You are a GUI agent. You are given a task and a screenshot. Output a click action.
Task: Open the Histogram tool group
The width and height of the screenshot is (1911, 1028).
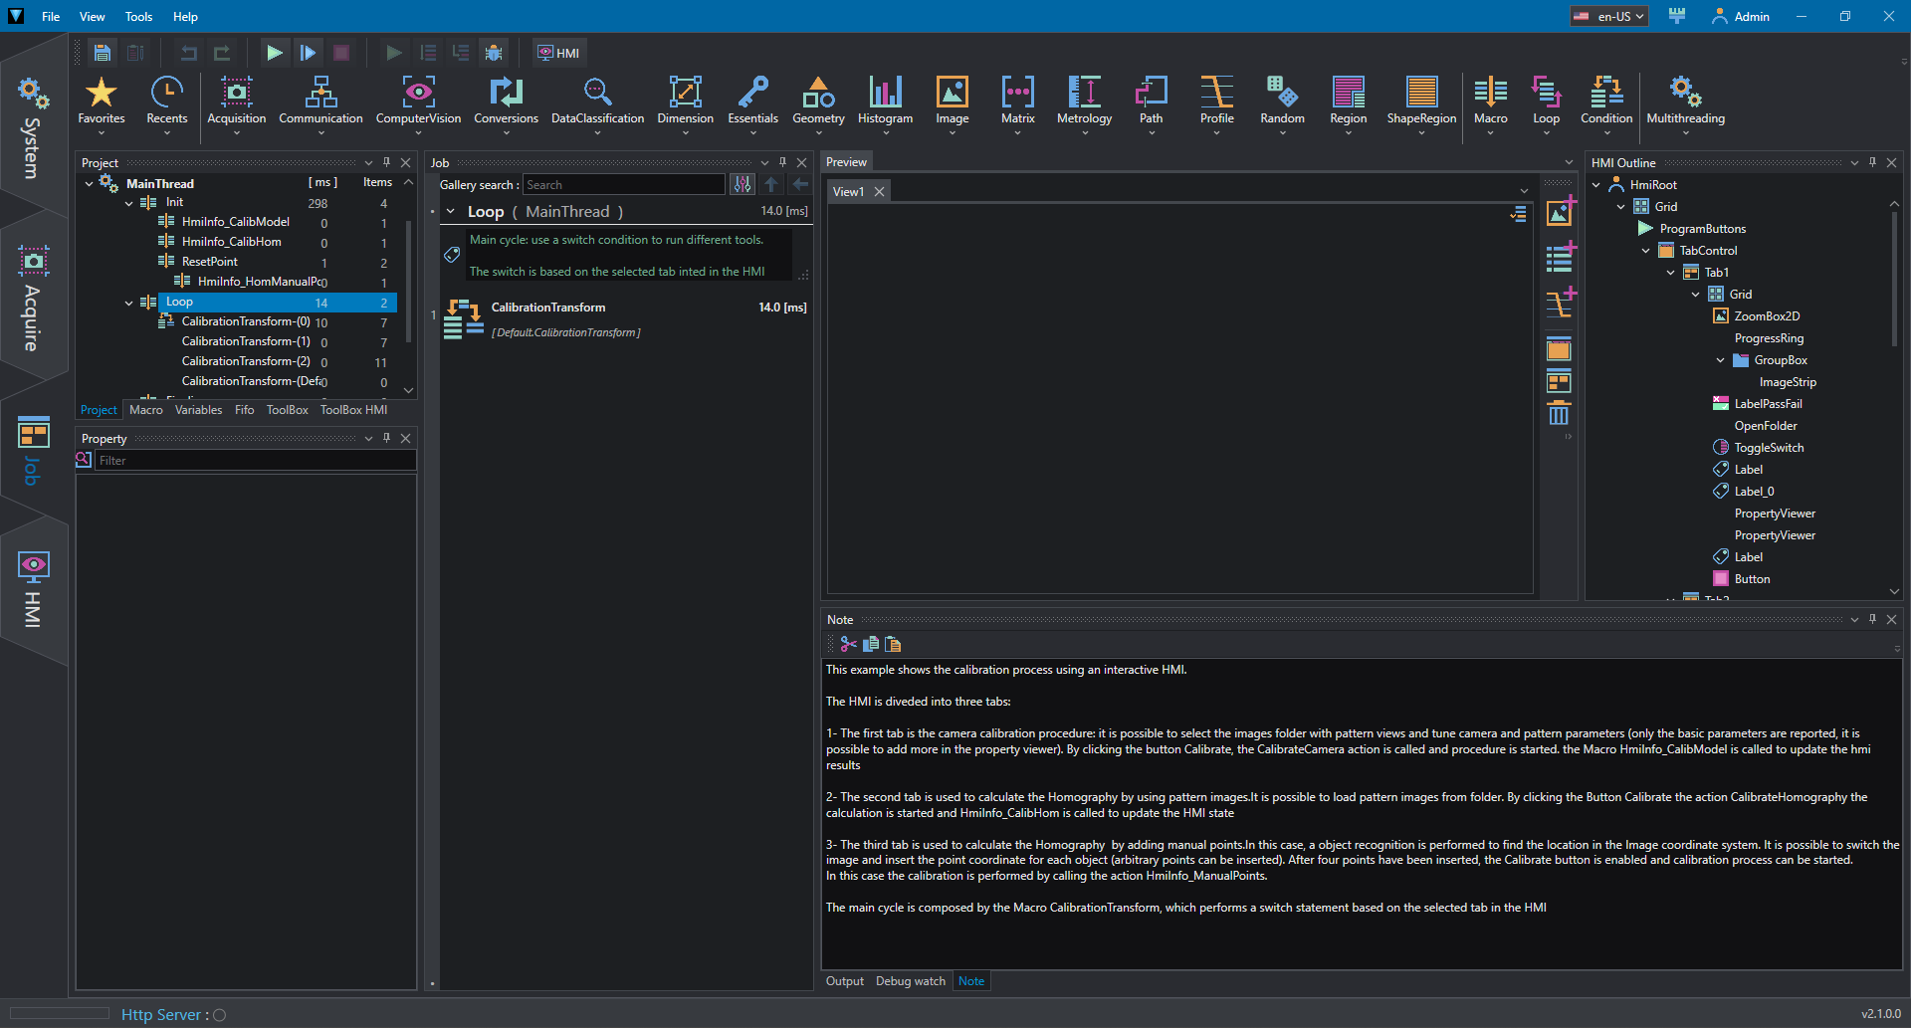885,102
